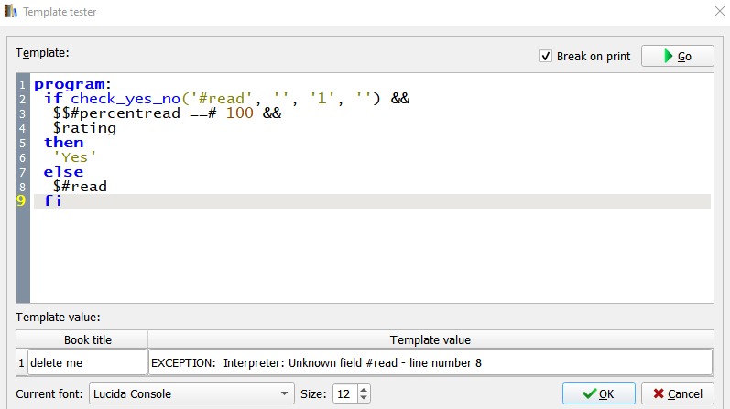Click the 'fi' keyword on line 9
730x409 pixels.
click(x=52, y=200)
